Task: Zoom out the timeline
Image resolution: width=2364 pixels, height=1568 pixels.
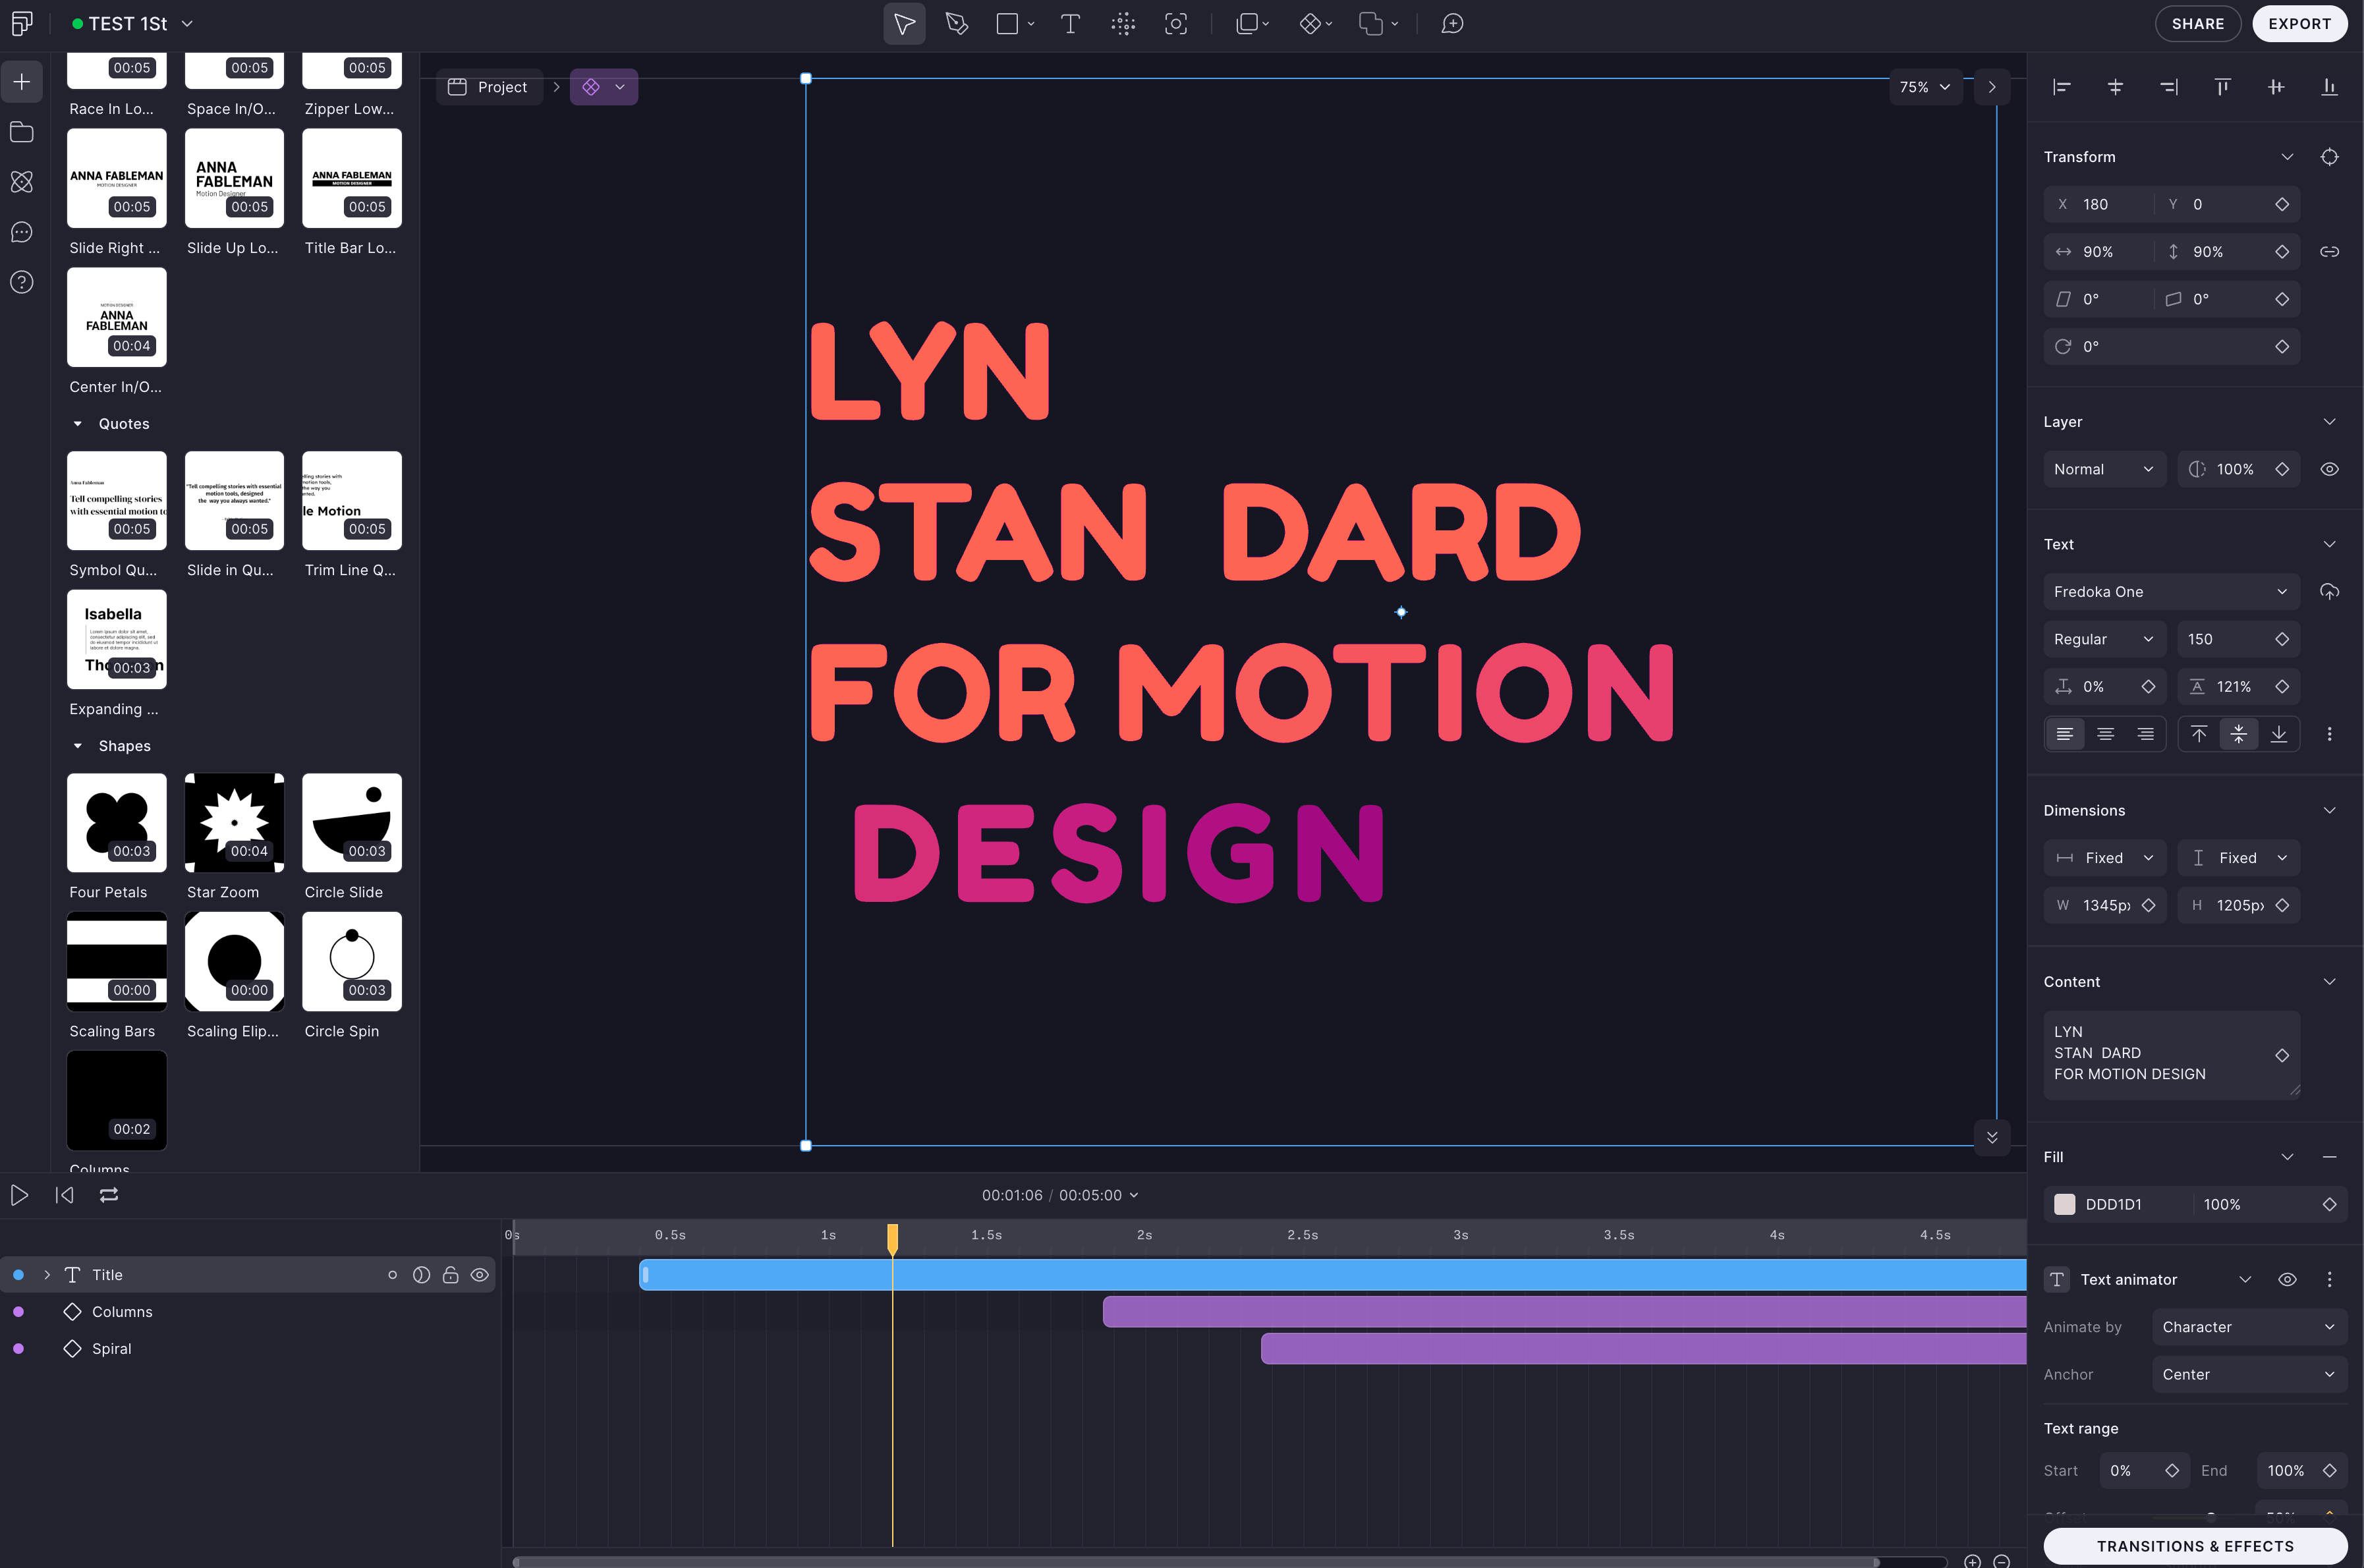Action: [2001, 1561]
